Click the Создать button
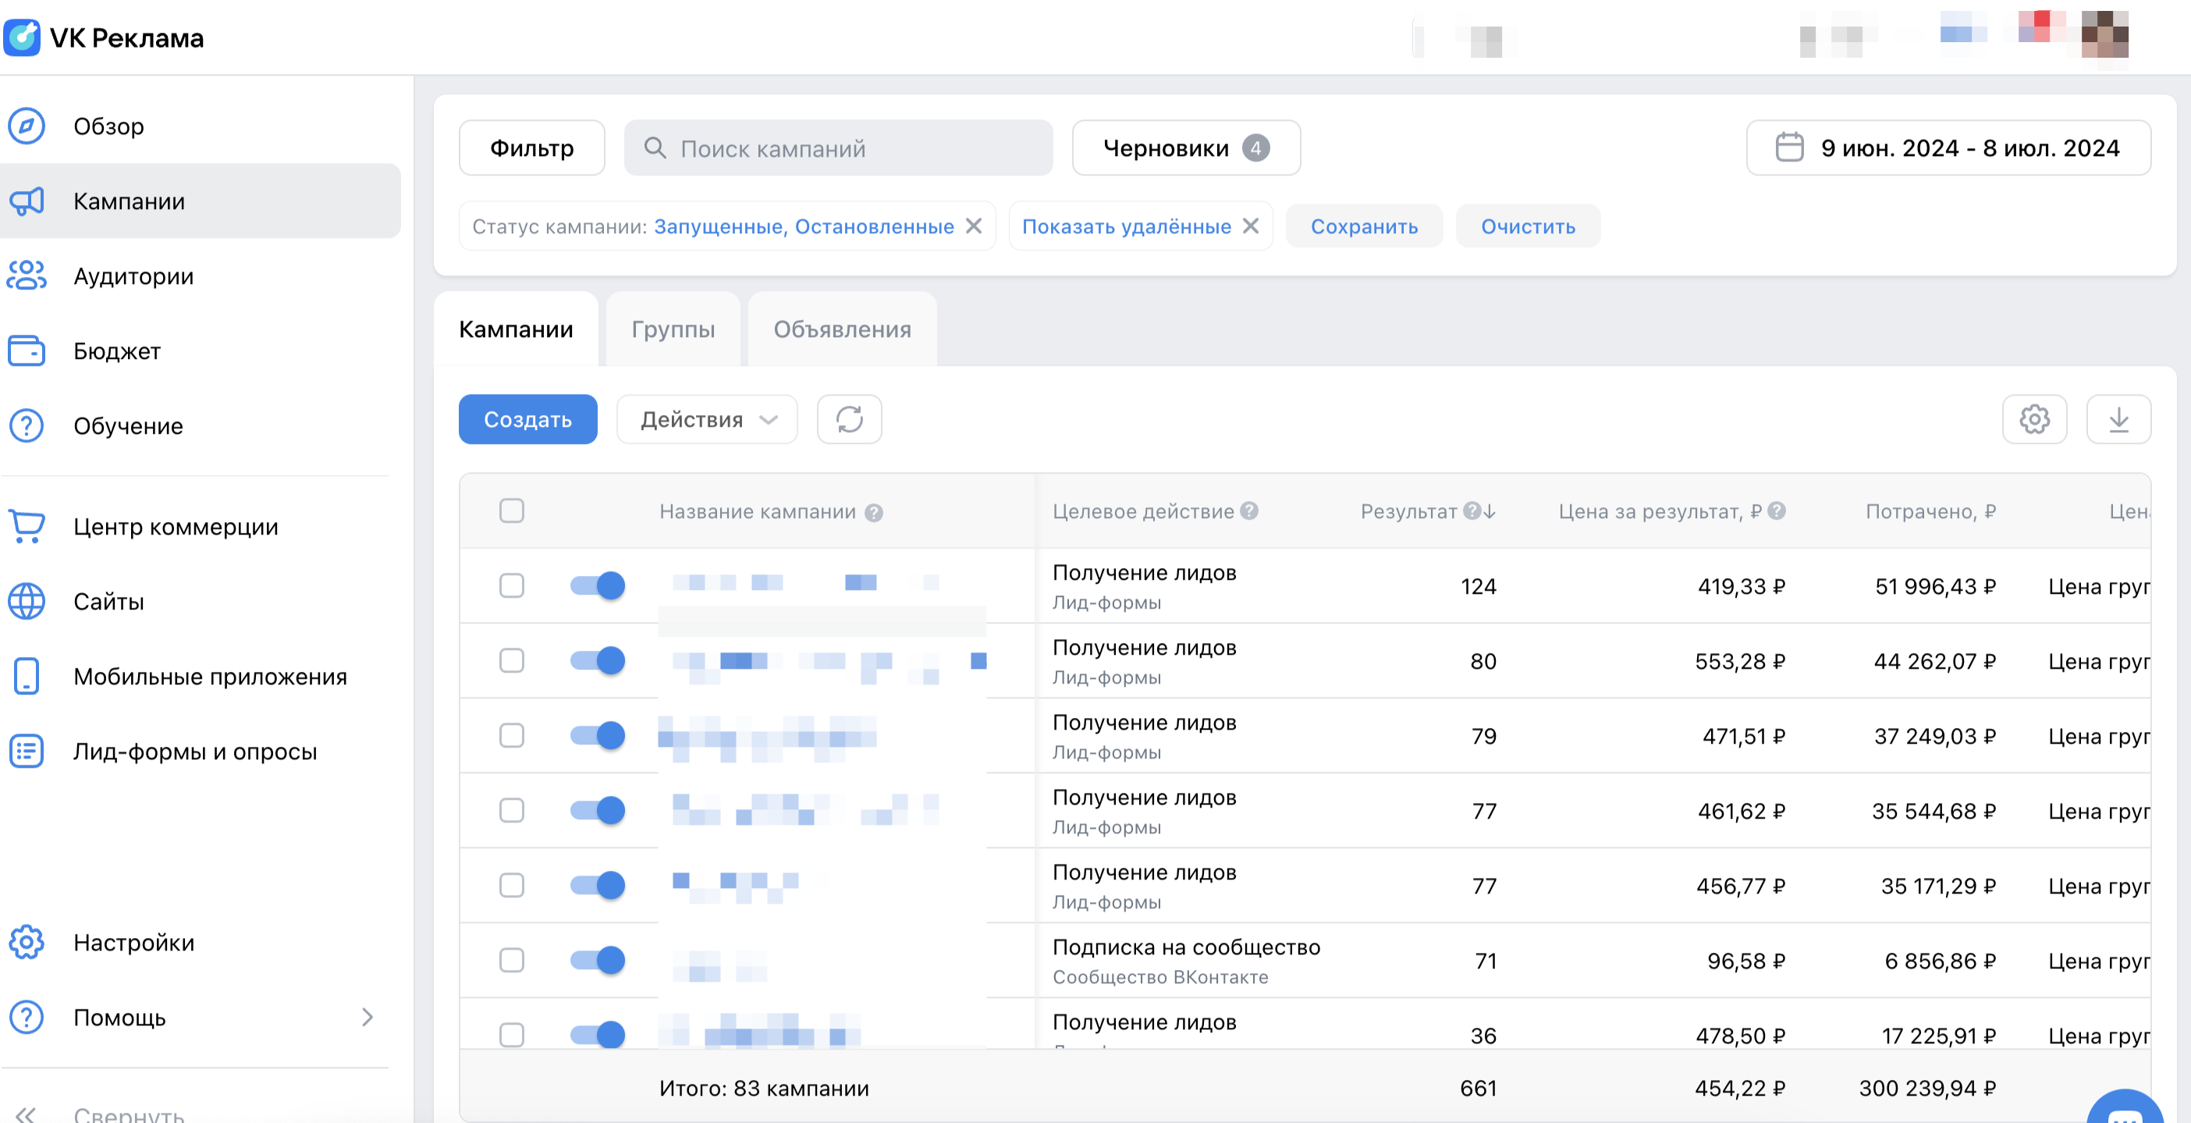This screenshot has height=1123, width=2191. point(527,418)
